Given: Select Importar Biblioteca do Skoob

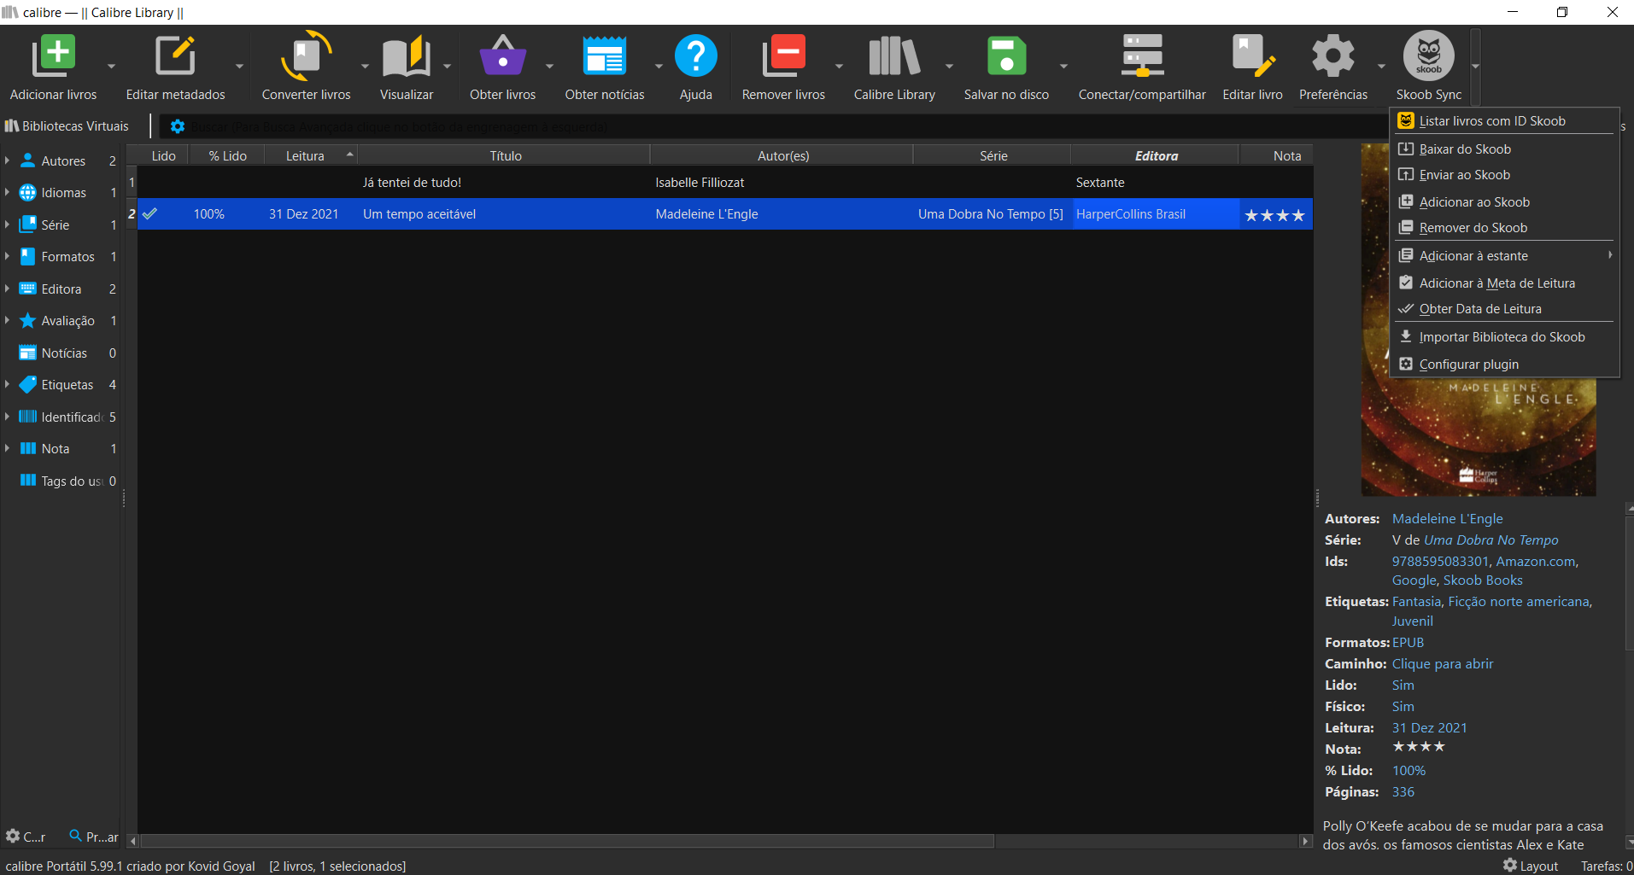Looking at the screenshot, I should point(1504,336).
